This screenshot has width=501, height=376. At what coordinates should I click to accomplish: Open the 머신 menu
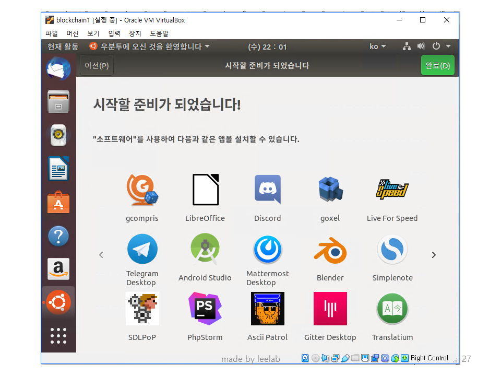[73, 33]
